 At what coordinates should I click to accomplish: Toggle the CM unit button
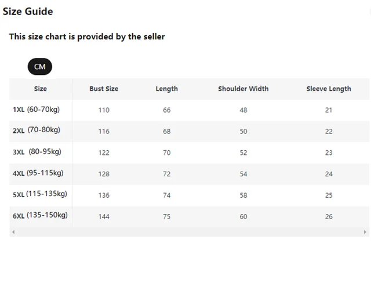point(39,67)
